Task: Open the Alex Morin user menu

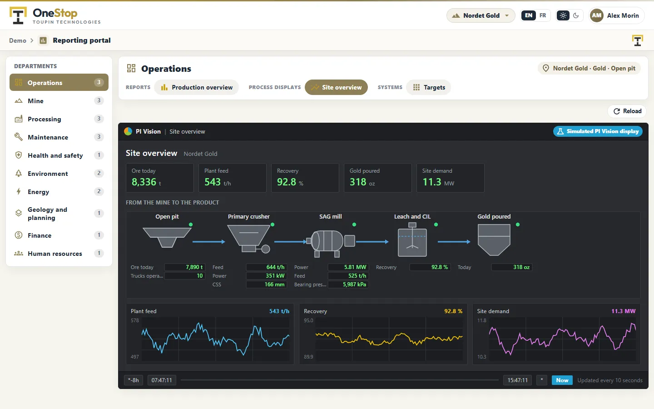Action: [x=616, y=15]
